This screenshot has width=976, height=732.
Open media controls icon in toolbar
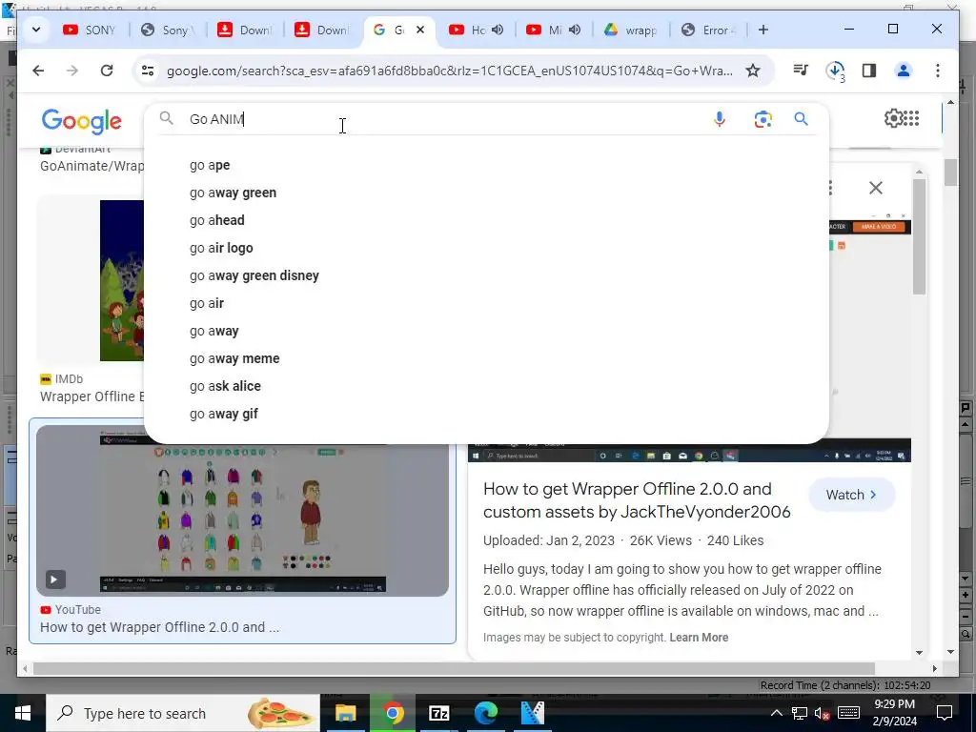click(x=801, y=71)
